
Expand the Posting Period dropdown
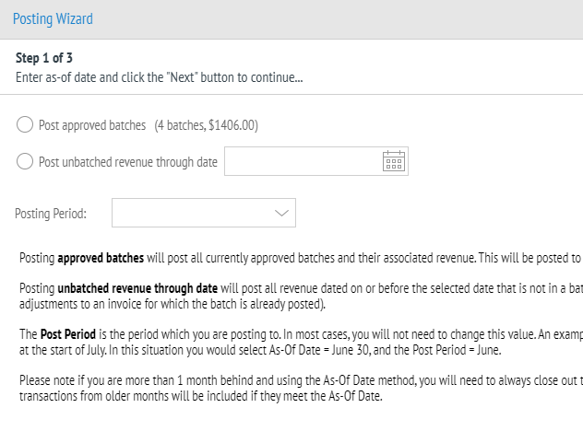coord(204,213)
